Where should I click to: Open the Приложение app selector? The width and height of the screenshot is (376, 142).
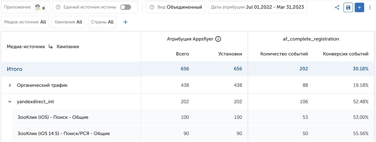pos(25,7)
